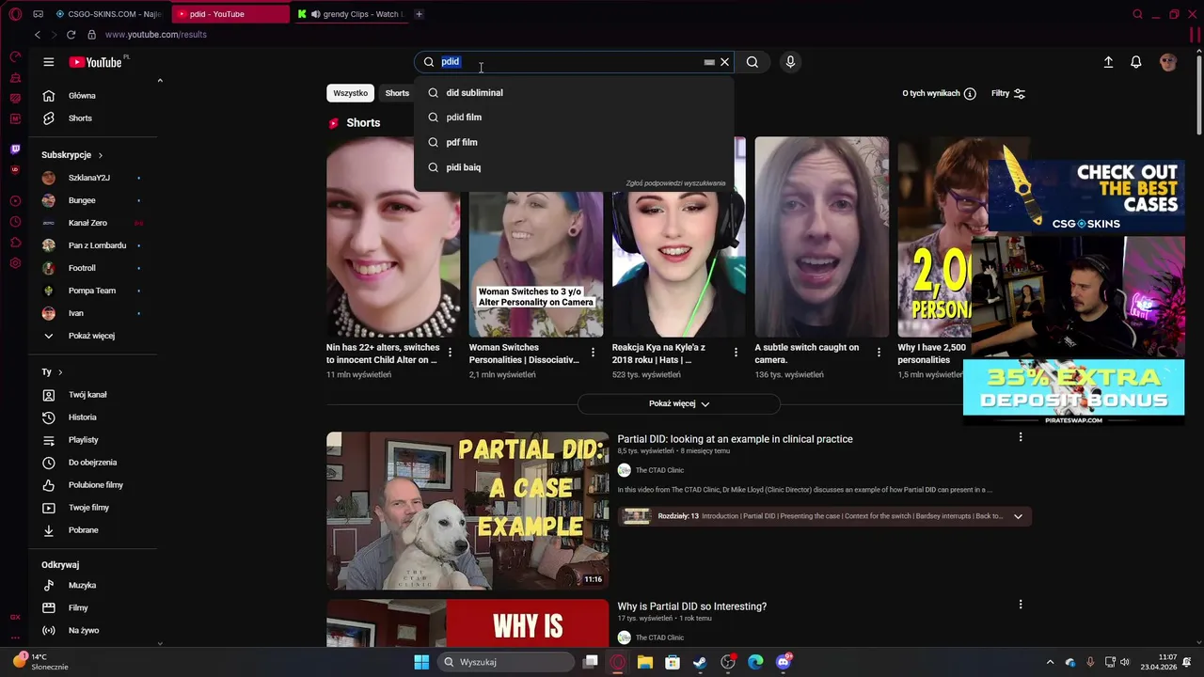Open the video upload (create) icon
This screenshot has width=1204, height=677.
click(x=1108, y=62)
